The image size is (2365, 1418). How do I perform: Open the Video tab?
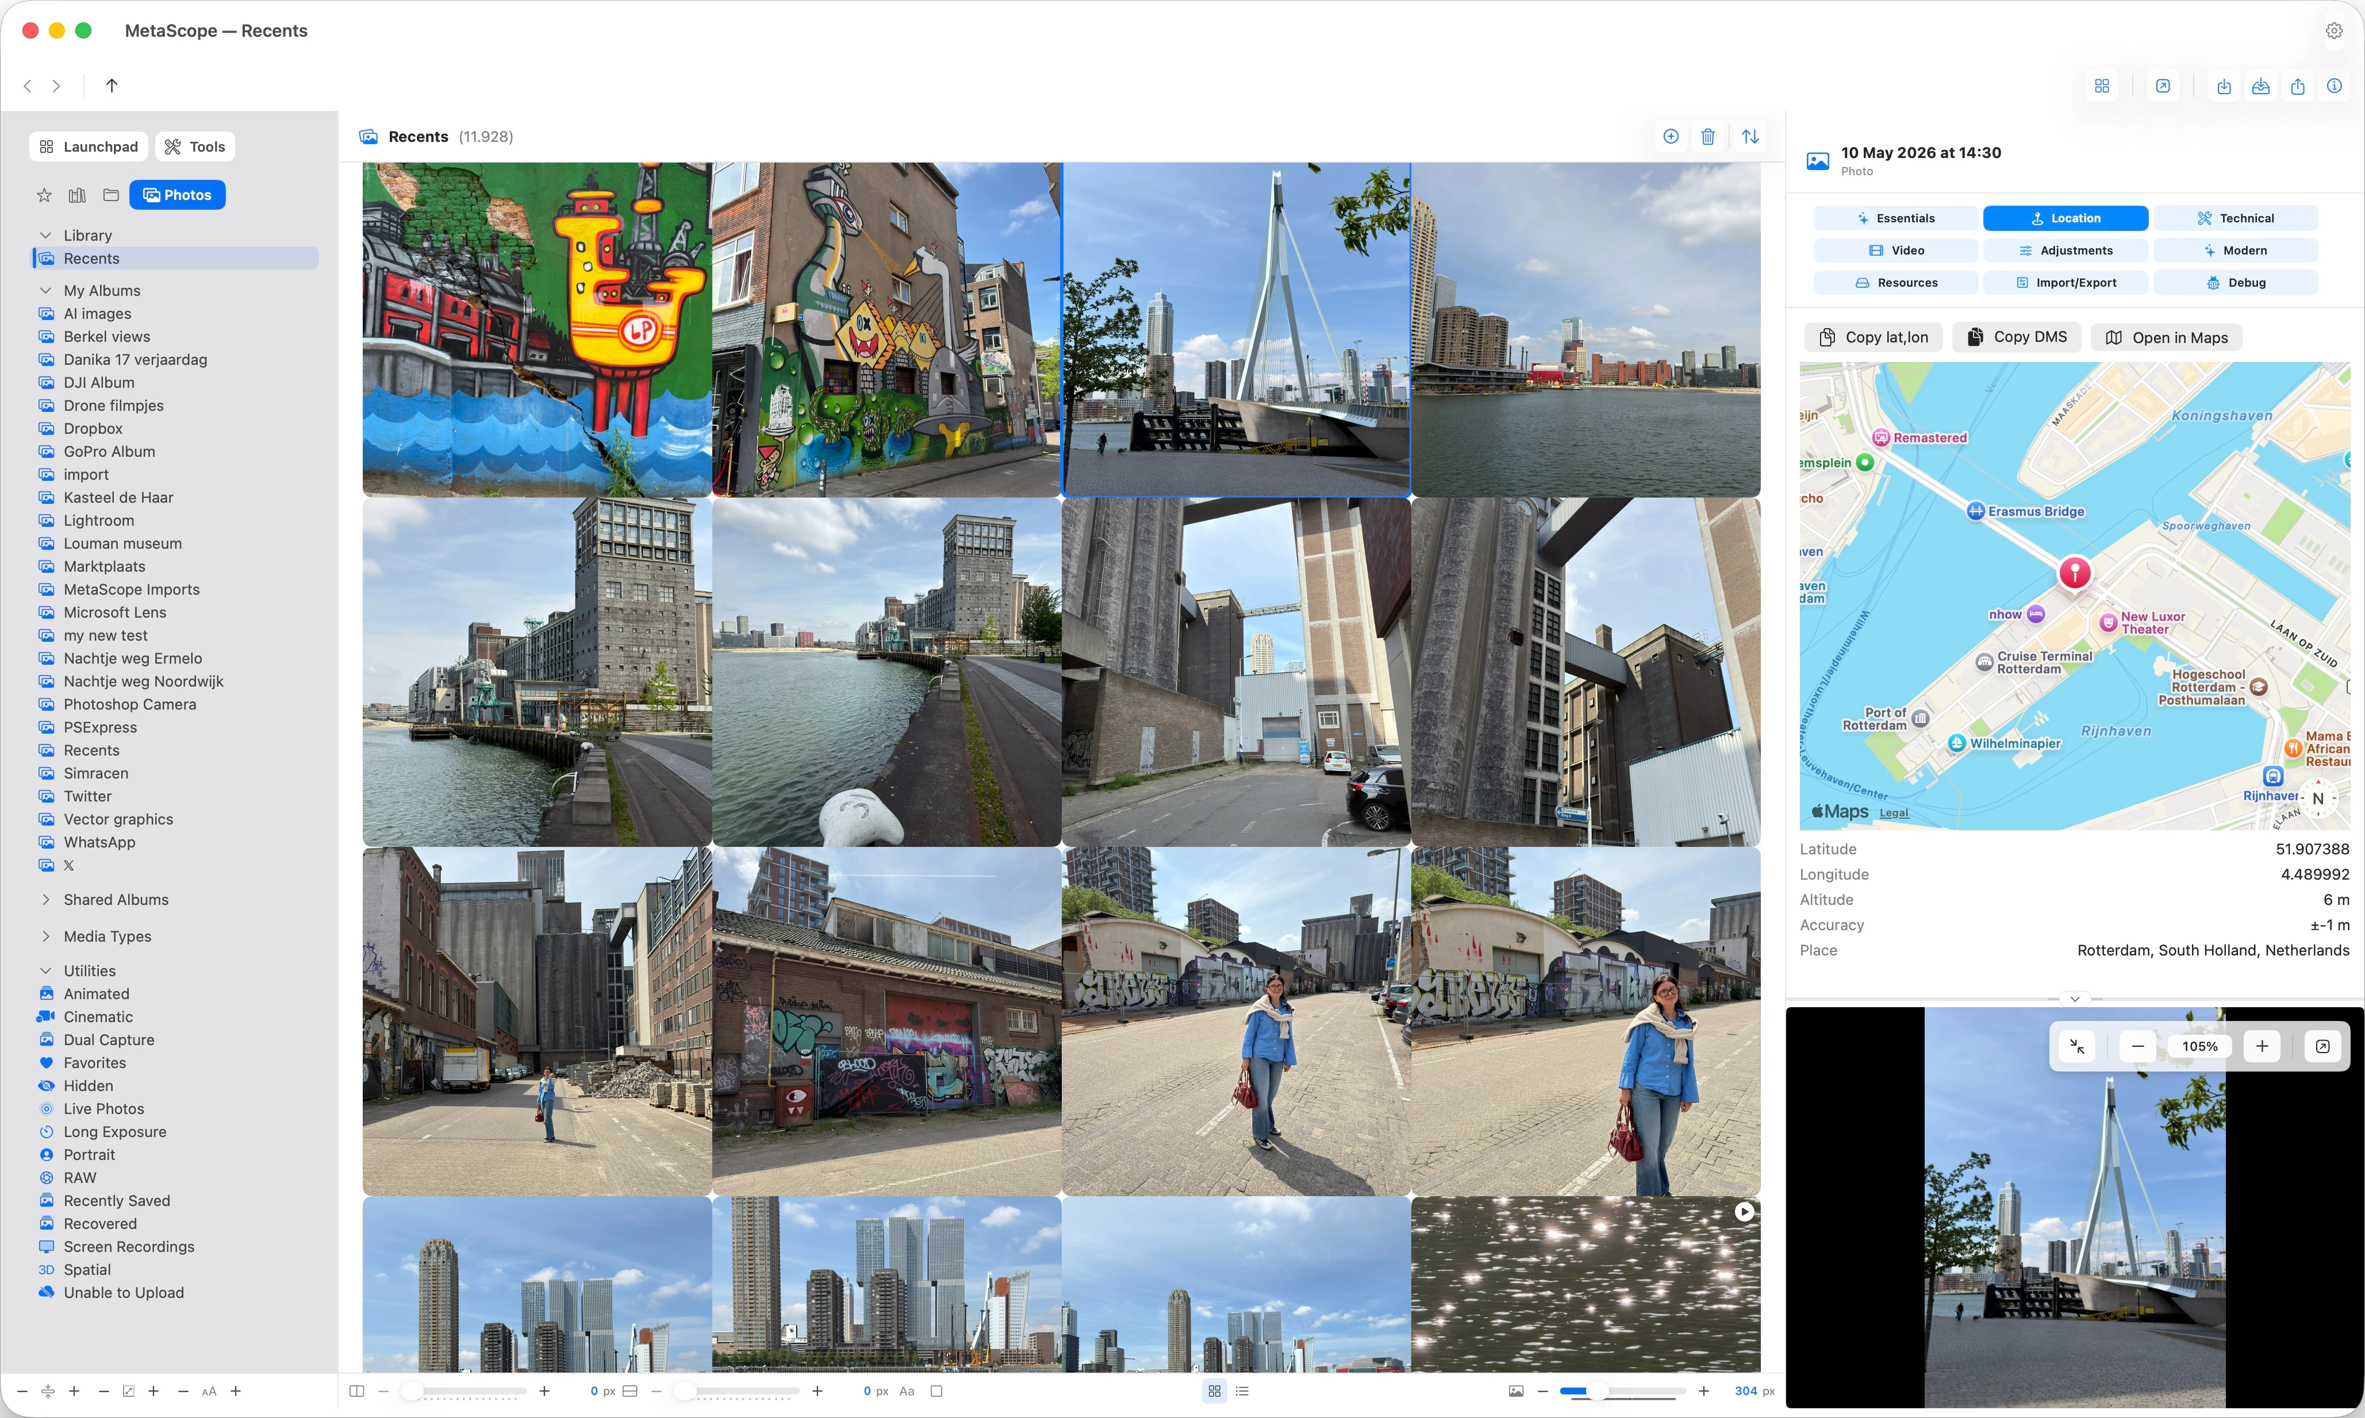[1896, 251]
